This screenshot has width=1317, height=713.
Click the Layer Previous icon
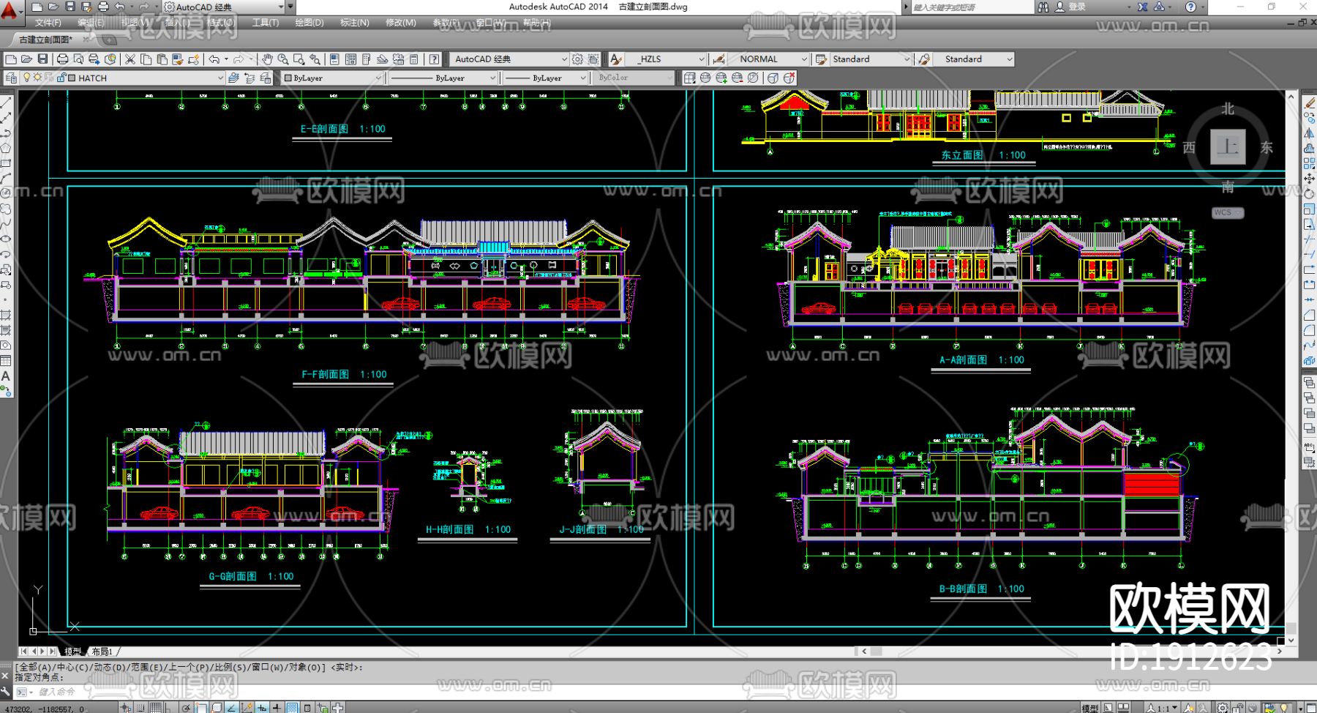[249, 78]
